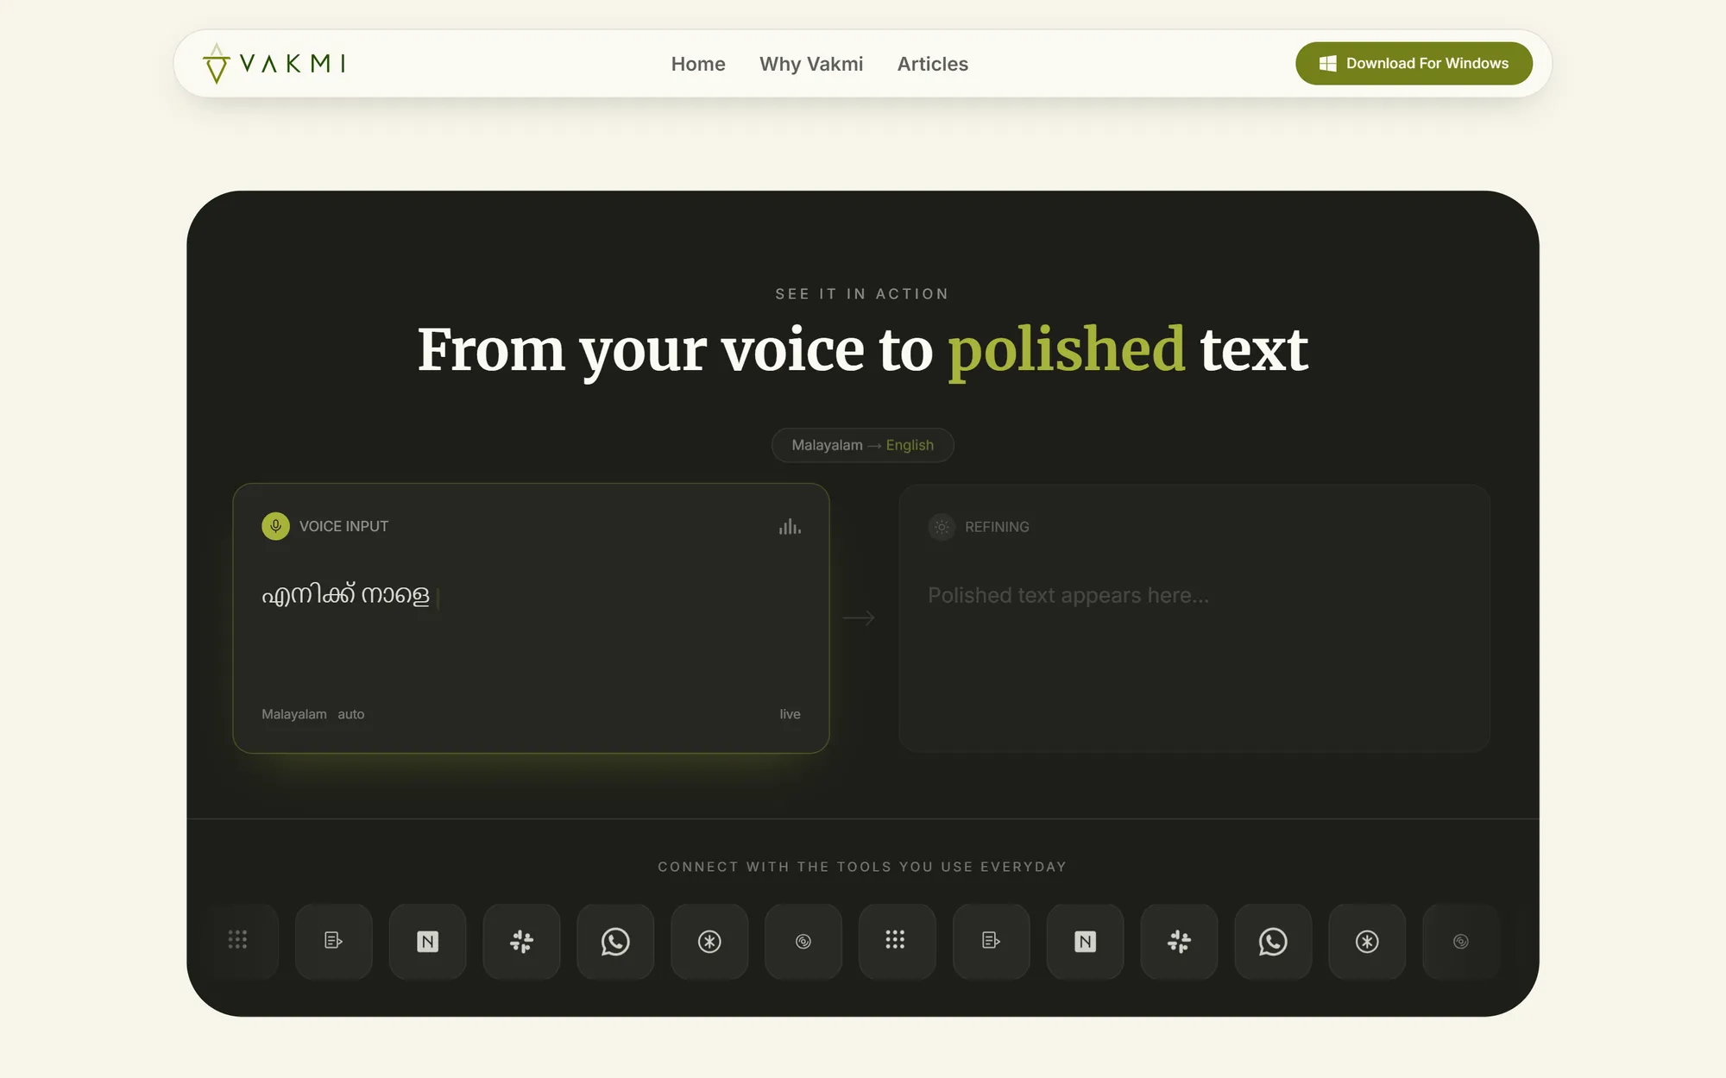Select the document-with-arrow icon right of the middle dot grid

point(991,942)
